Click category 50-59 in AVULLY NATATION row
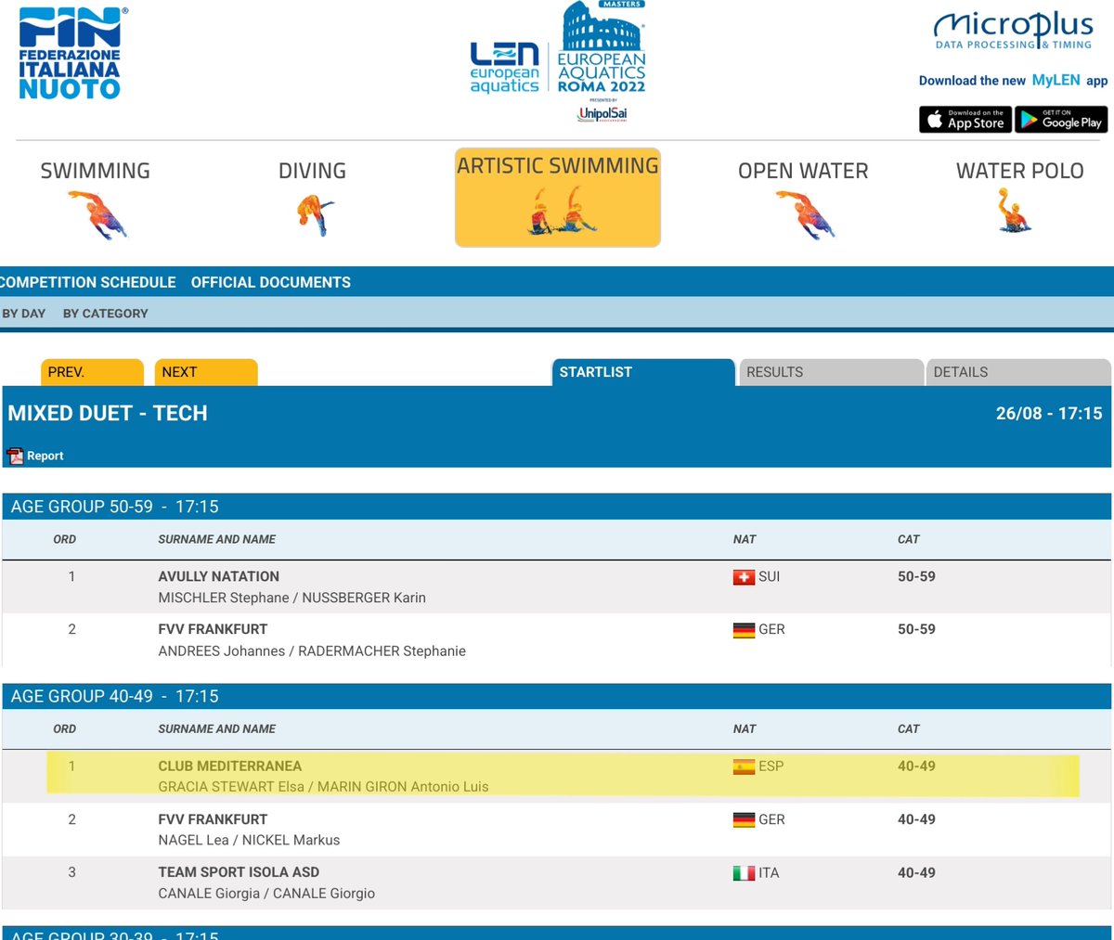Viewport: 1114px width, 940px height. pyautogui.click(x=916, y=577)
